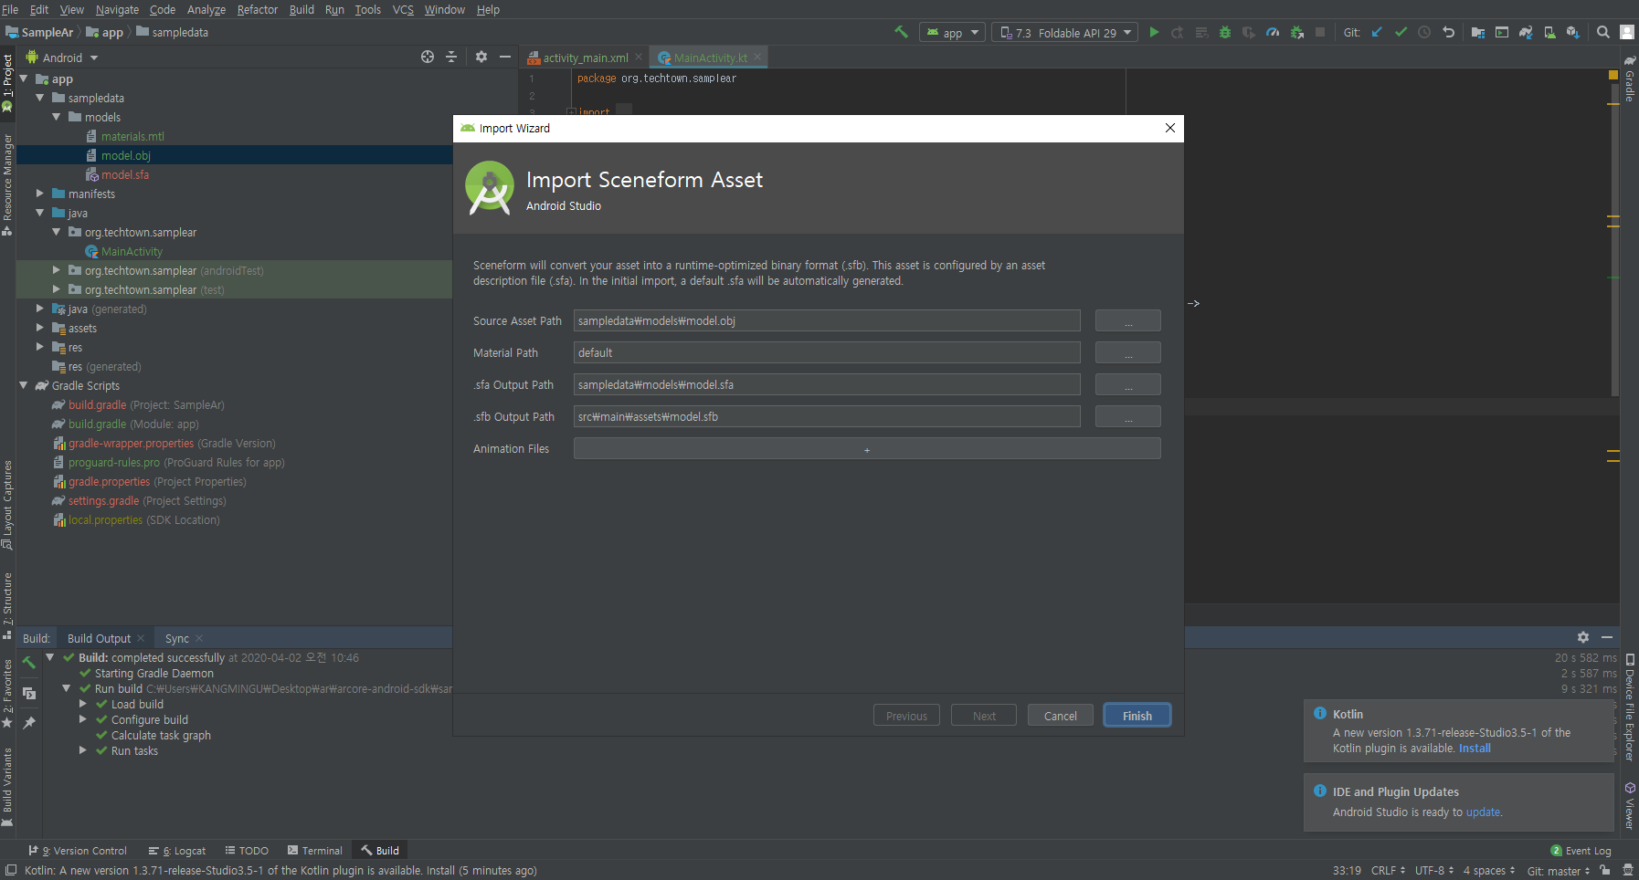
Task: Browse for Source Asset Path
Action: click(1128, 321)
